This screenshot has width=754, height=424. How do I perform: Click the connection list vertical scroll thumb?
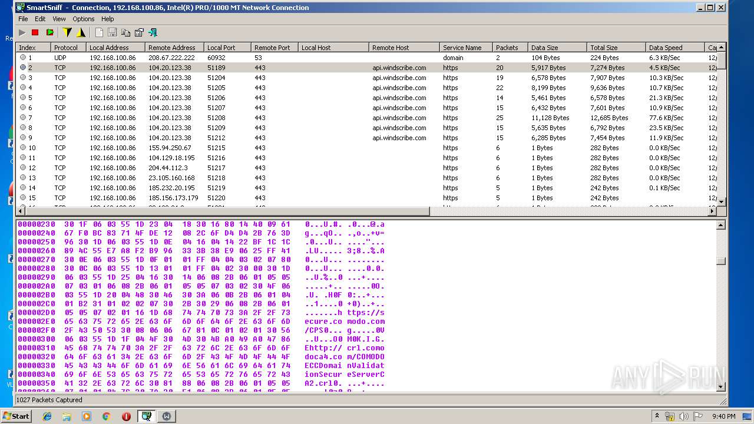coord(721,61)
